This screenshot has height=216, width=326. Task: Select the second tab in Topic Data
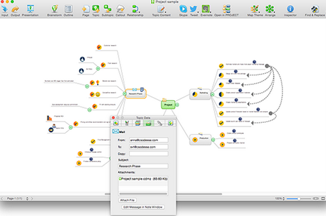(127, 123)
